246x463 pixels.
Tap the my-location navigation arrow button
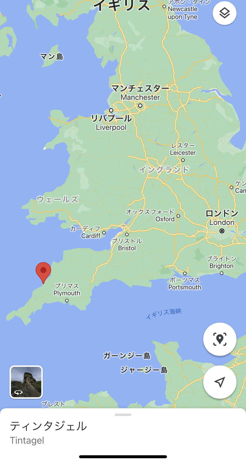pos(220,382)
